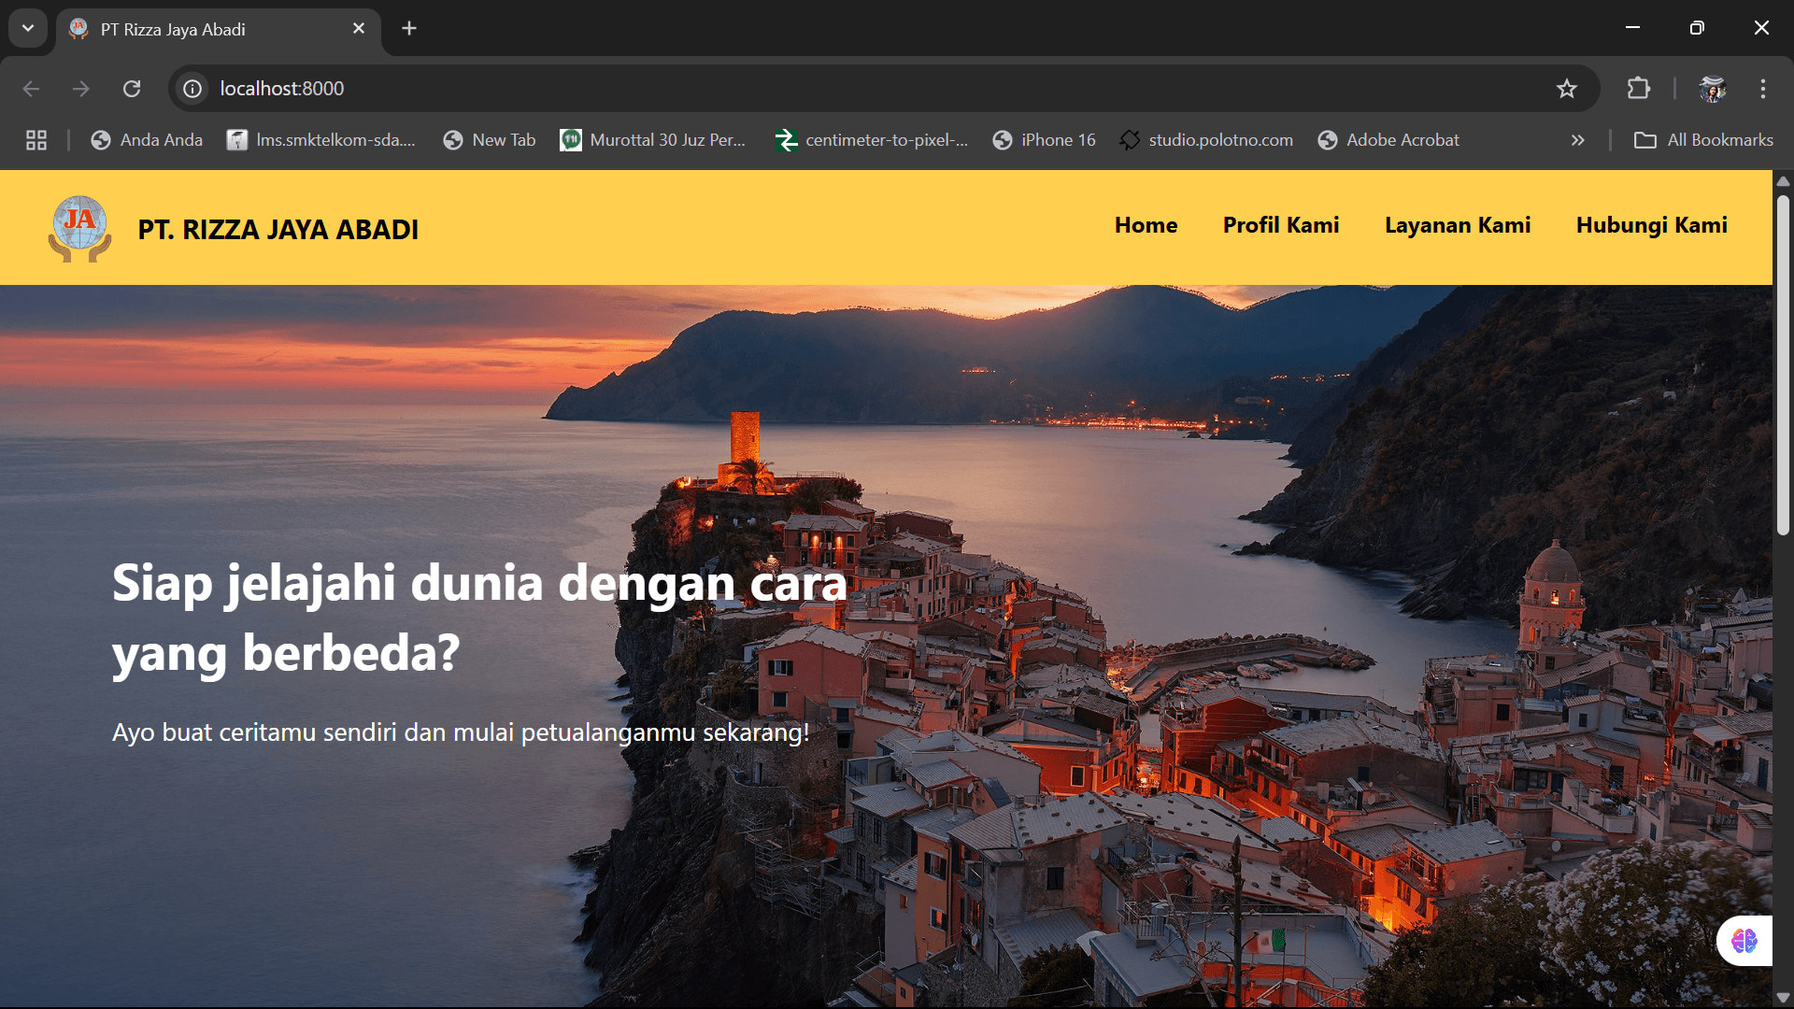Restore down the Chrome window
Image resolution: width=1794 pixels, height=1009 pixels.
click(x=1697, y=28)
